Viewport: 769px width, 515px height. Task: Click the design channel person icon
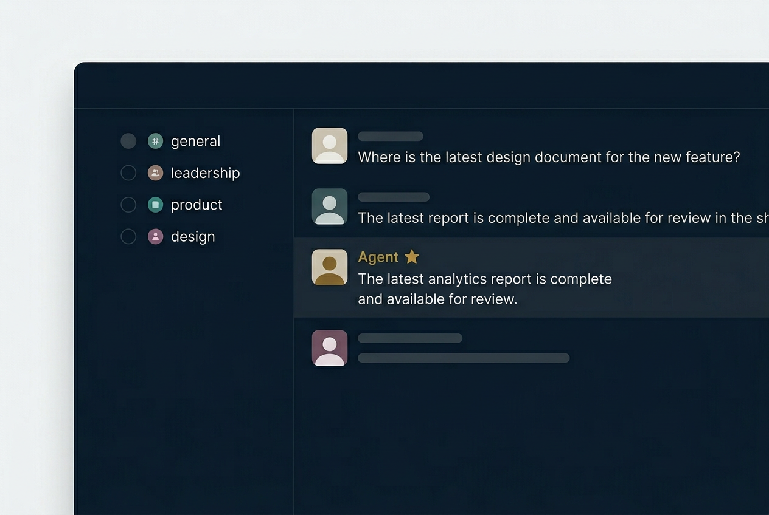[x=156, y=236]
